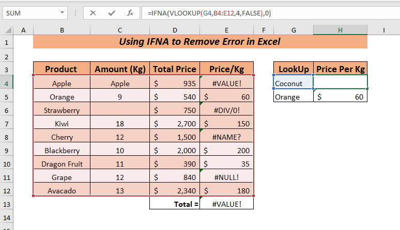Click cell H4 being edited

coord(340,83)
